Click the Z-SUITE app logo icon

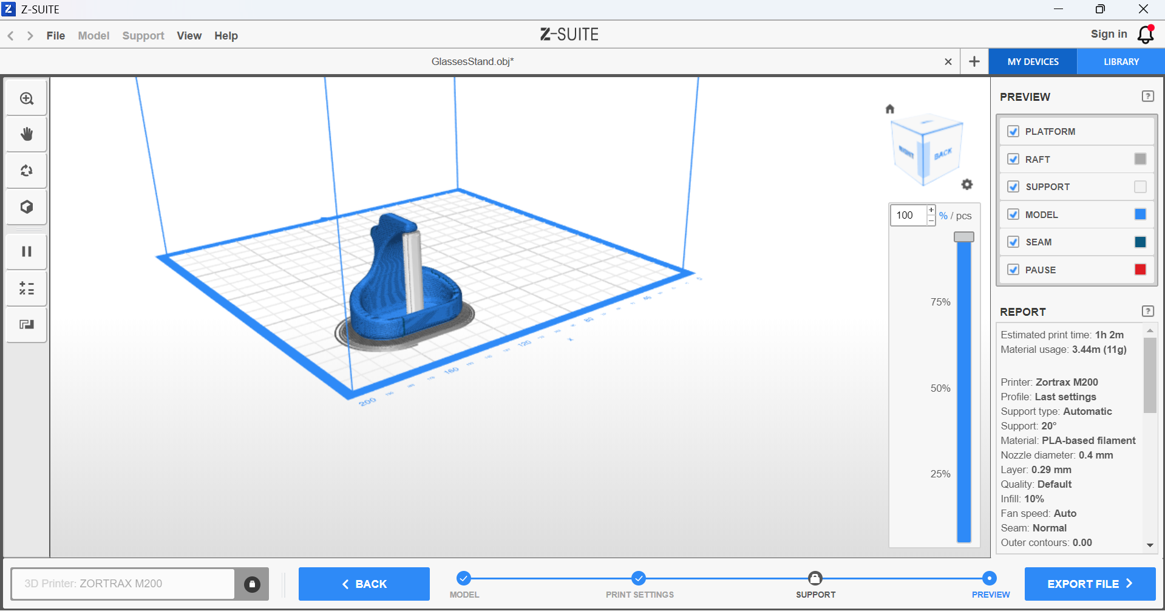pyautogui.click(x=8, y=9)
